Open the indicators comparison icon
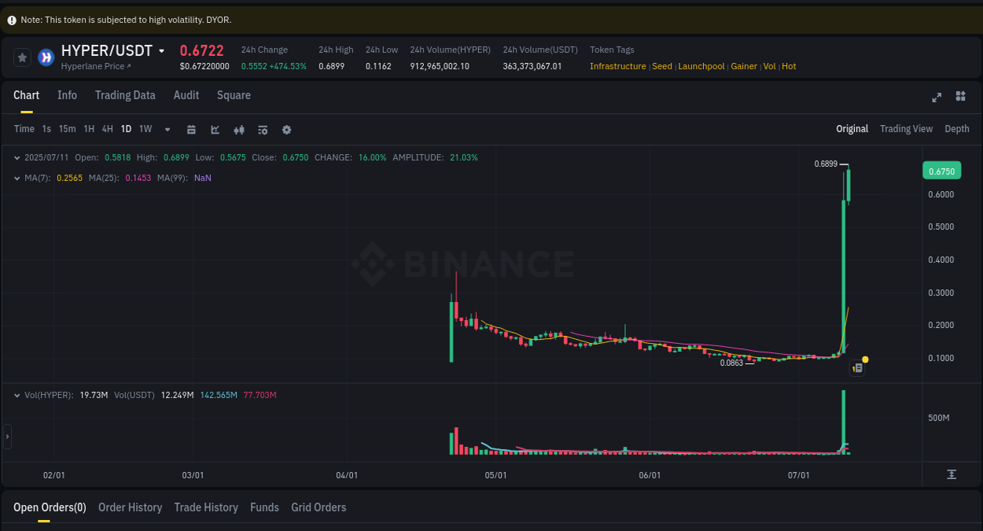983x531 pixels. (239, 129)
